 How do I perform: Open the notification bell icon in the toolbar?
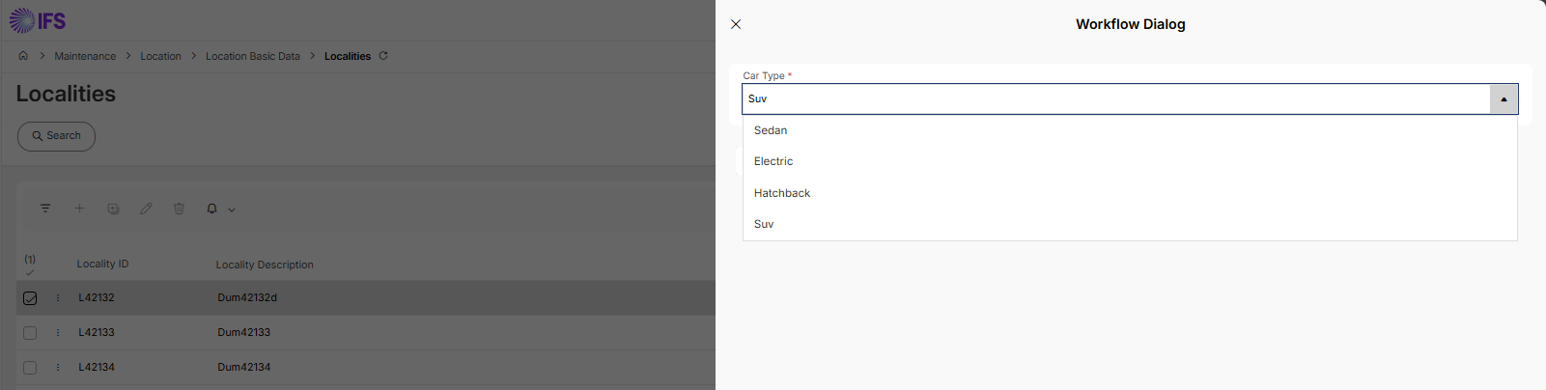212,209
